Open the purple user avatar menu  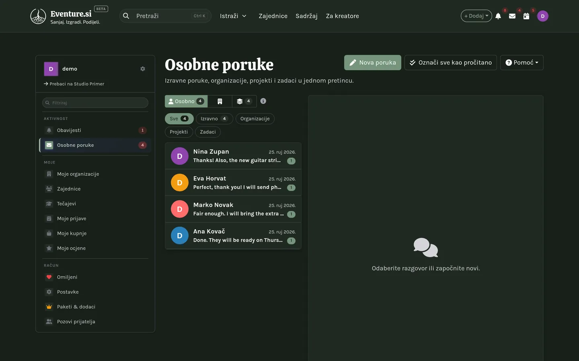pos(543,16)
